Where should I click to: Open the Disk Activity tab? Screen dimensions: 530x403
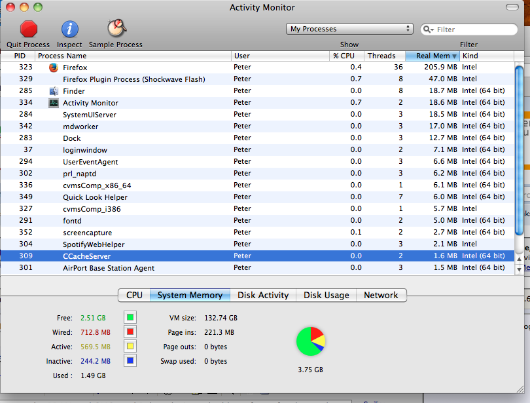[x=263, y=295]
